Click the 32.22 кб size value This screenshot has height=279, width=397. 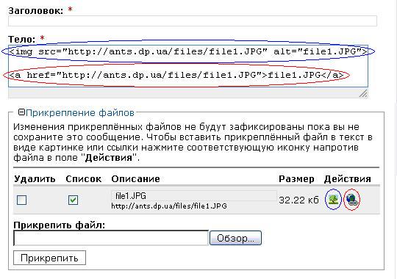(x=298, y=200)
